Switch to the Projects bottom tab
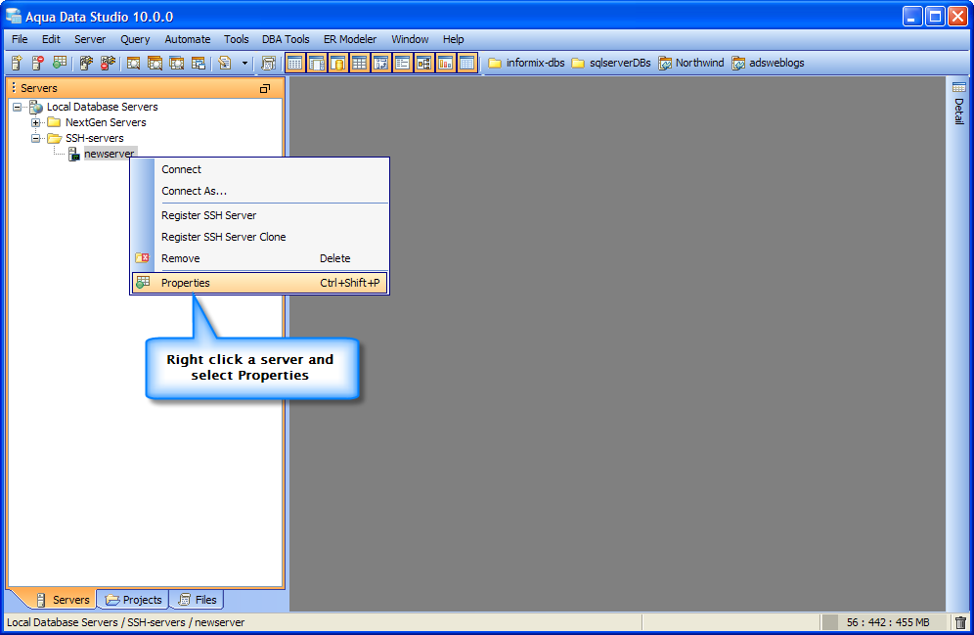 (134, 600)
